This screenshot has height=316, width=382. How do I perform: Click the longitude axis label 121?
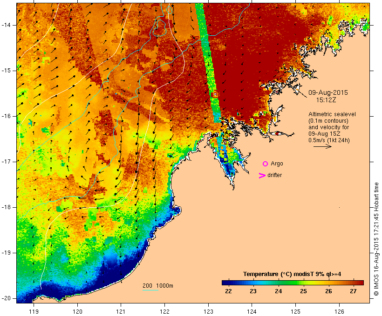pos(121,312)
